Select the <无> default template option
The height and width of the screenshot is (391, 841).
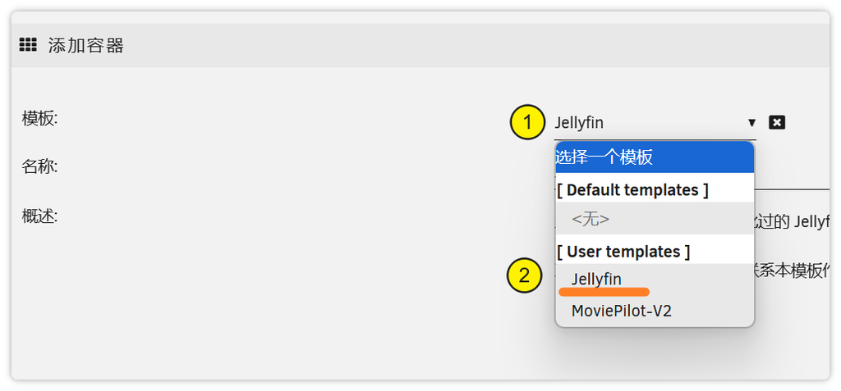point(591,220)
